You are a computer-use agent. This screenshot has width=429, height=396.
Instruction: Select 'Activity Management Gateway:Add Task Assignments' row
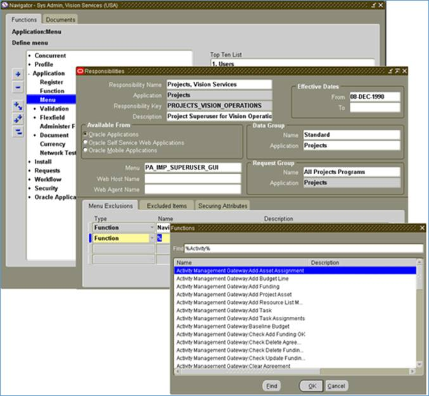pos(295,318)
